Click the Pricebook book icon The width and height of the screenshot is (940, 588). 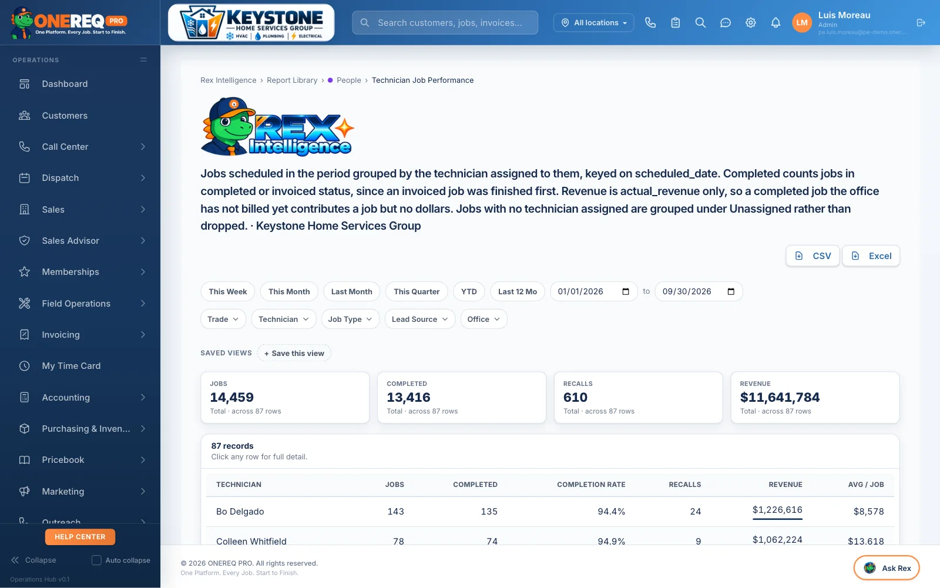(25, 460)
